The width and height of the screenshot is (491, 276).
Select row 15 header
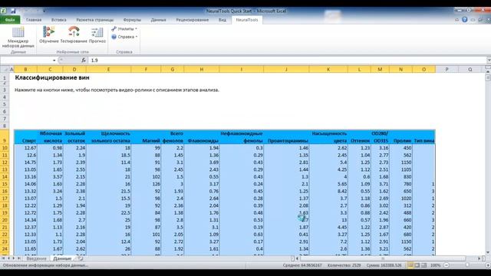coord(5,184)
